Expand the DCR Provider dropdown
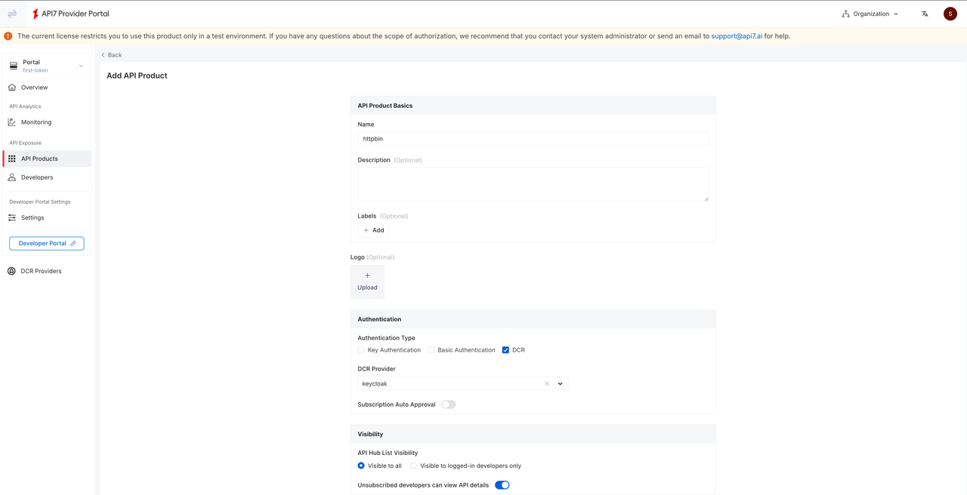Screen dimensions: 967x495 [x=559, y=383]
